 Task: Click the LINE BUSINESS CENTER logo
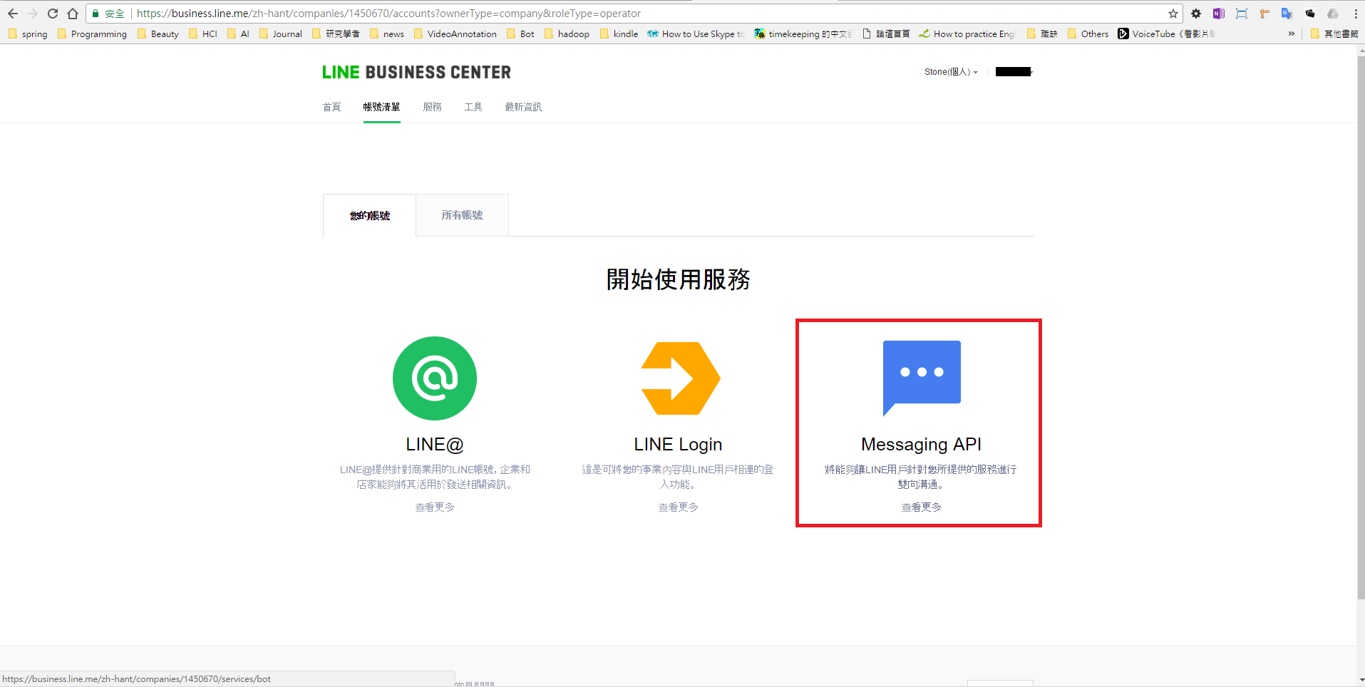[416, 72]
